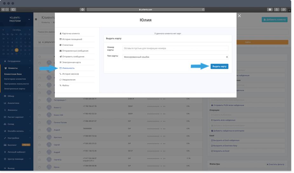Open the 50 results-per-page dropdown
The width and height of the screenshot is (294, 173).
[40, 43]
